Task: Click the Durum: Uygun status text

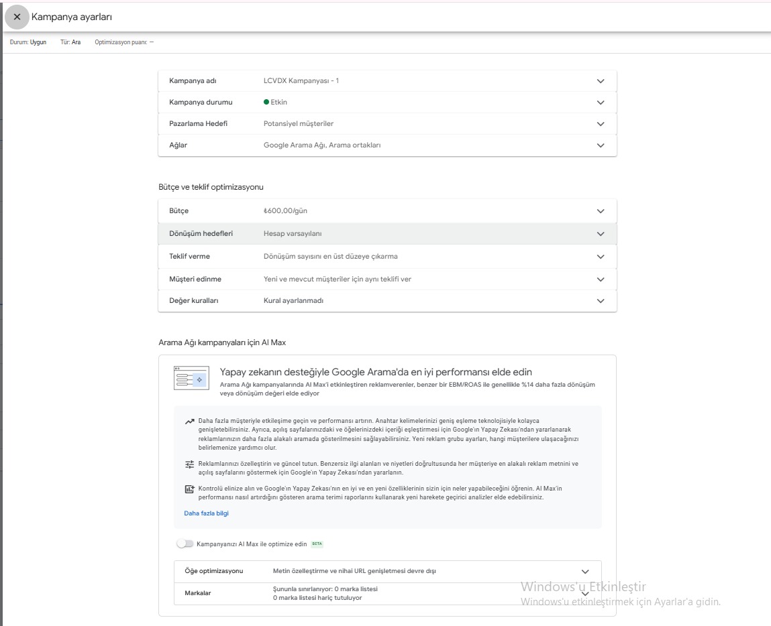Action: click(x=28, y=42)
